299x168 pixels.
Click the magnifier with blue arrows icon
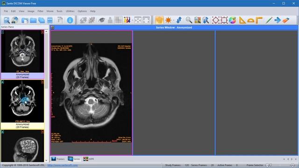pos(206,20)
